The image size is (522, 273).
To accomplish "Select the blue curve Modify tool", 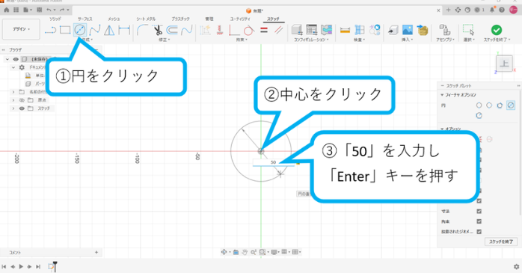I will pyautogui.click(x=186, y=31).
